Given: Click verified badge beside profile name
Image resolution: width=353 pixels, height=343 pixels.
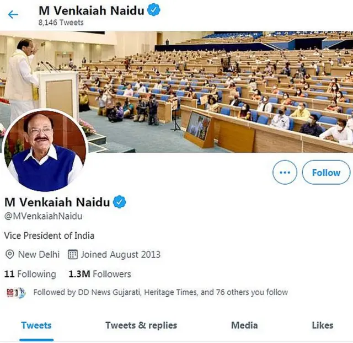Looking at the screenshot, I should coord(120,202).
